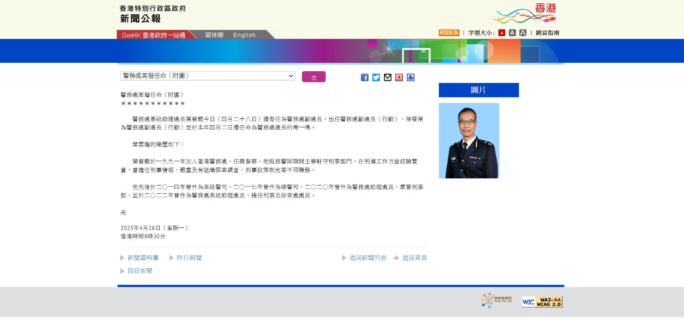Switch to the English version
This screenshot has height=335, width=684.
[x=244, y=35]
